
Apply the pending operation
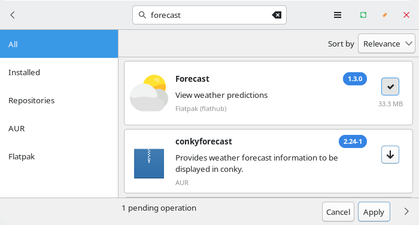(374, 212)
